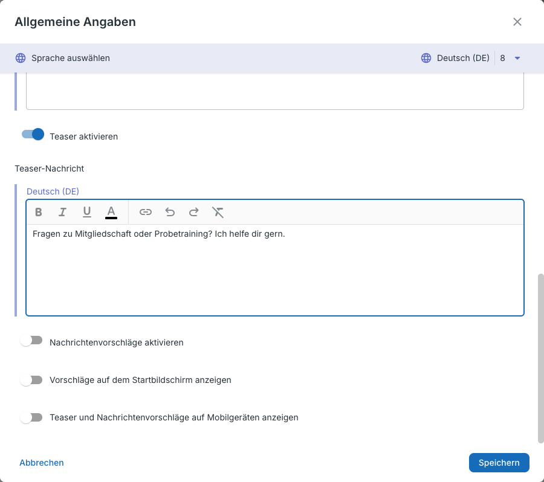Image resolution: width=544 pixels, height=482 pixels.
Task: Click the Teaser-Nachricht heading
Action: pyautogui.click(x=50, y=169)
